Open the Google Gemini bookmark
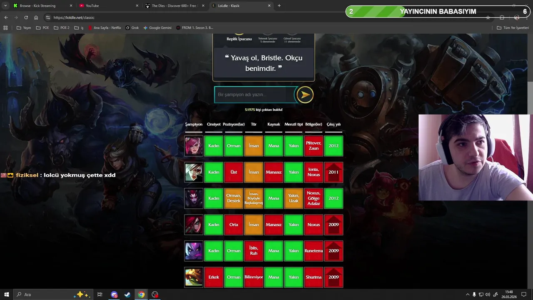This screenshot has height=300, width=533. [157, 28]
